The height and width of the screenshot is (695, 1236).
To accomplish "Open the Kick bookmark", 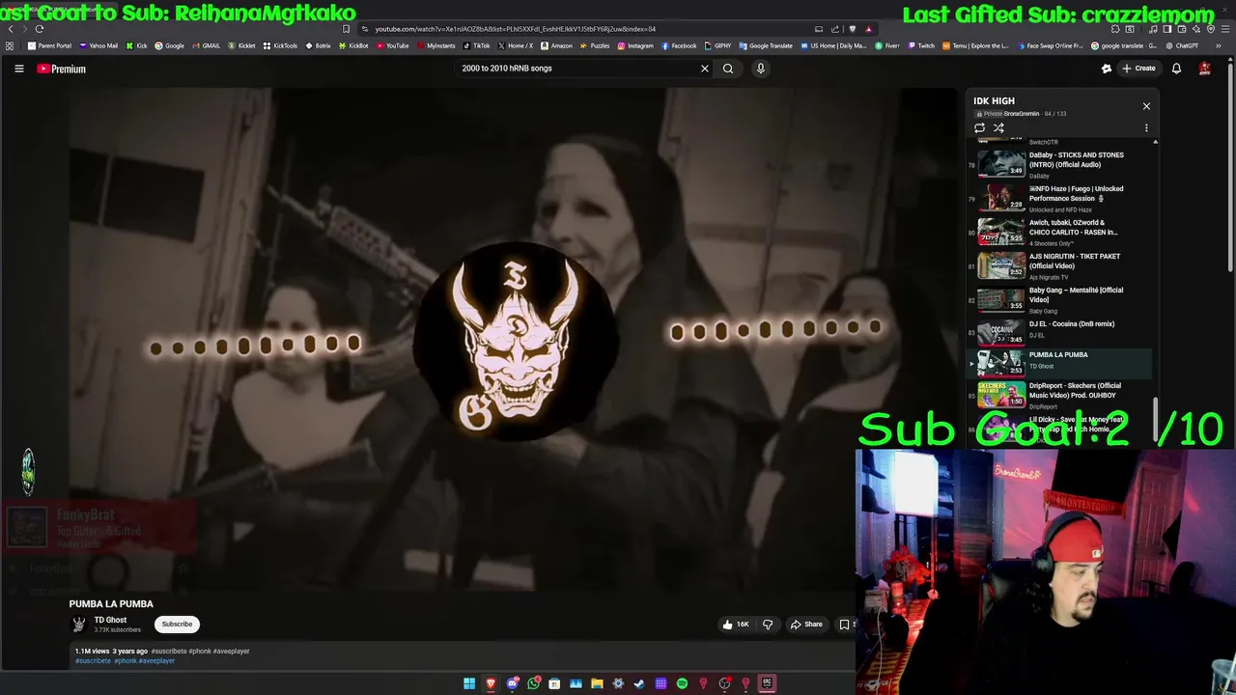I will point(137,45).
